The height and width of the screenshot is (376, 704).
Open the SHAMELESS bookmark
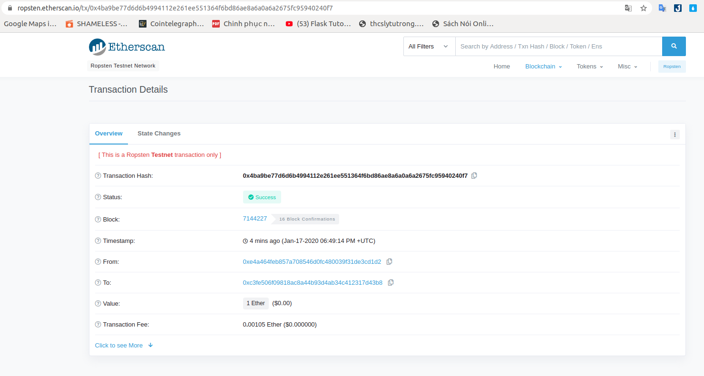pyautogui.click(x=97, y=24)
